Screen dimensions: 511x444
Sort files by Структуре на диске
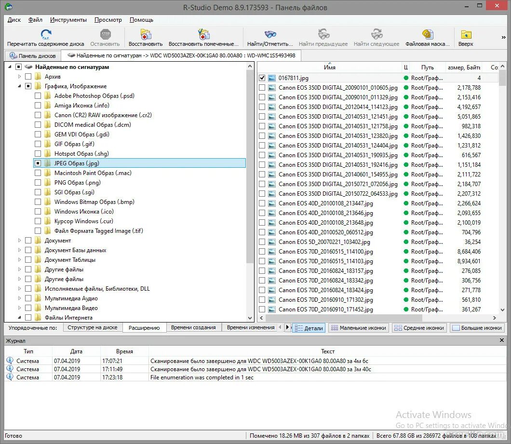click(93, 327)
